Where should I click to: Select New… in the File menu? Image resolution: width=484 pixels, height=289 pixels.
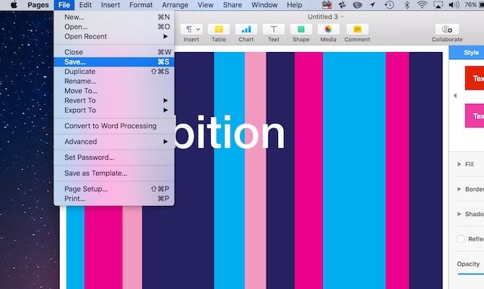tap(114, 17)
